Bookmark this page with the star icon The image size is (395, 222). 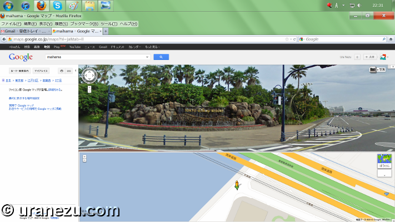click(287, 39)
